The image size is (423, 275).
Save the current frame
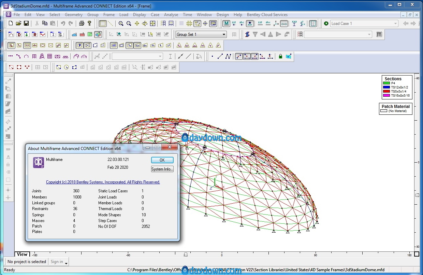tap(26, 23)
